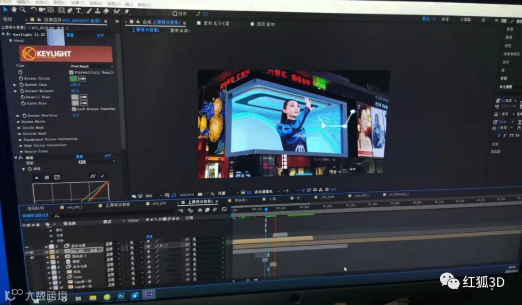Expand the Inside Mask group
Screen dimensions: 522x305
(19, 127)
